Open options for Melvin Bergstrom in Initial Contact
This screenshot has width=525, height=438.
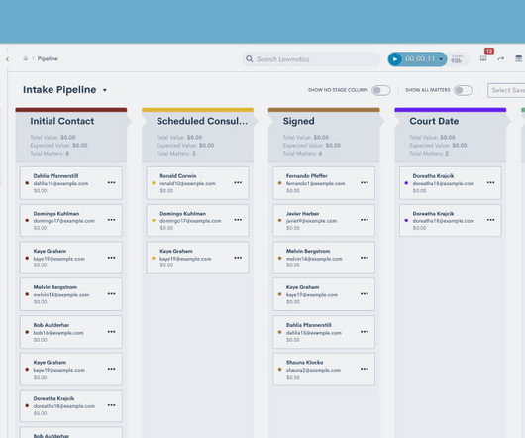tap(112, 294)
